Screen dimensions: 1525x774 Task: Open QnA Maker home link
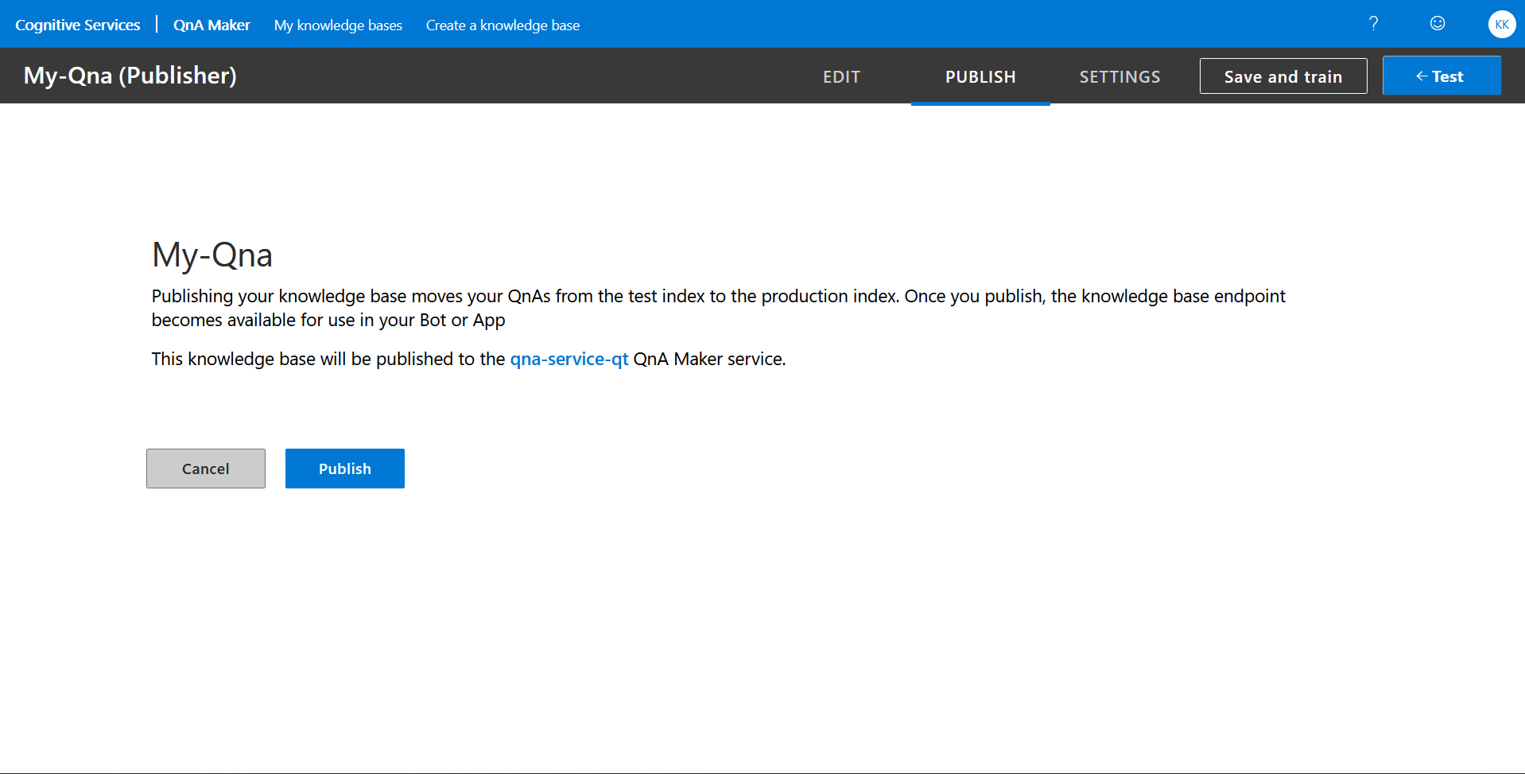211,25
